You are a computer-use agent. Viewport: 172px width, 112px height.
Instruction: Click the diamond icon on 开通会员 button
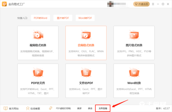(136, 4)
